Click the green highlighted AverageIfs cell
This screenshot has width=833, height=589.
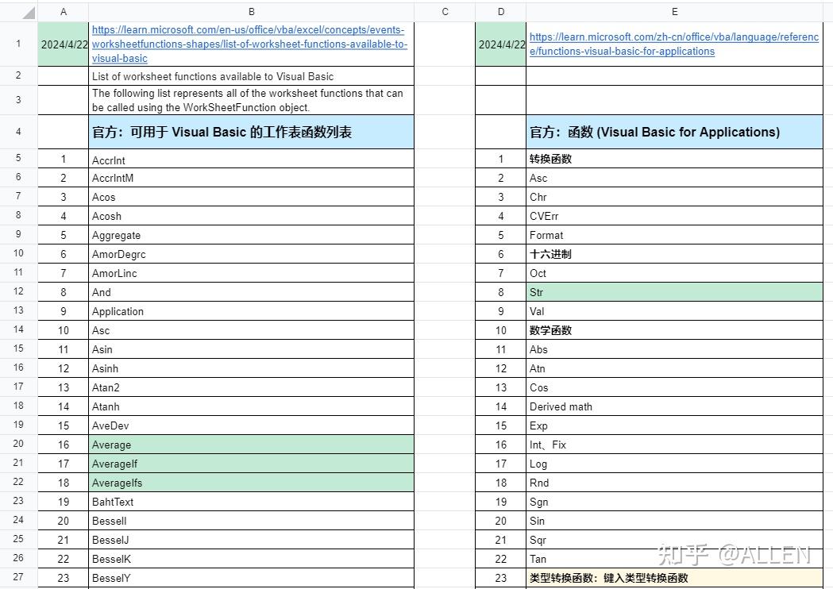coord(251,483)
